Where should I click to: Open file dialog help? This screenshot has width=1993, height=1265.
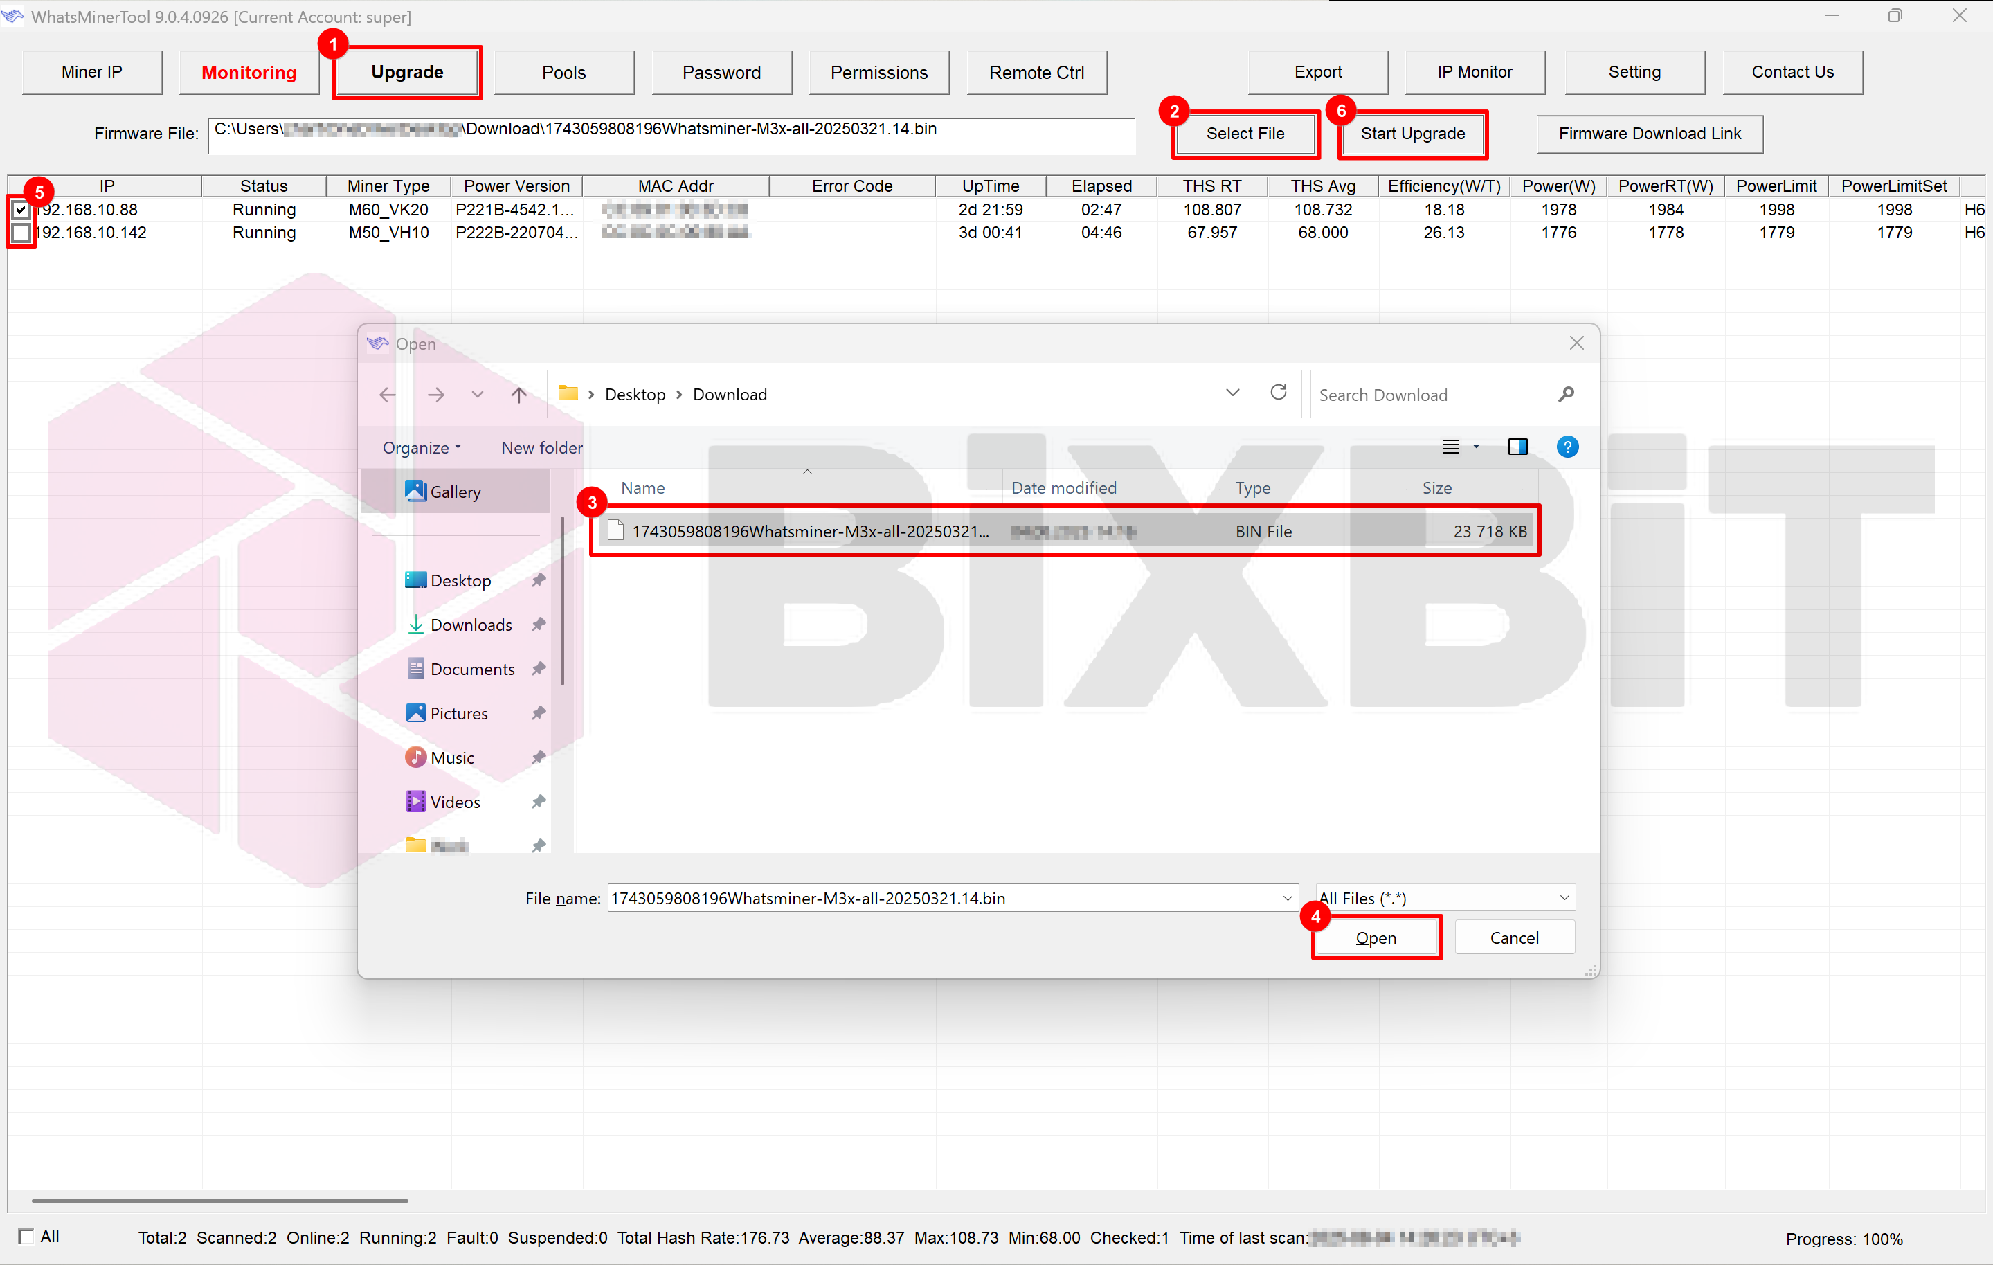pyautogui.click(x=1567, y=447)
